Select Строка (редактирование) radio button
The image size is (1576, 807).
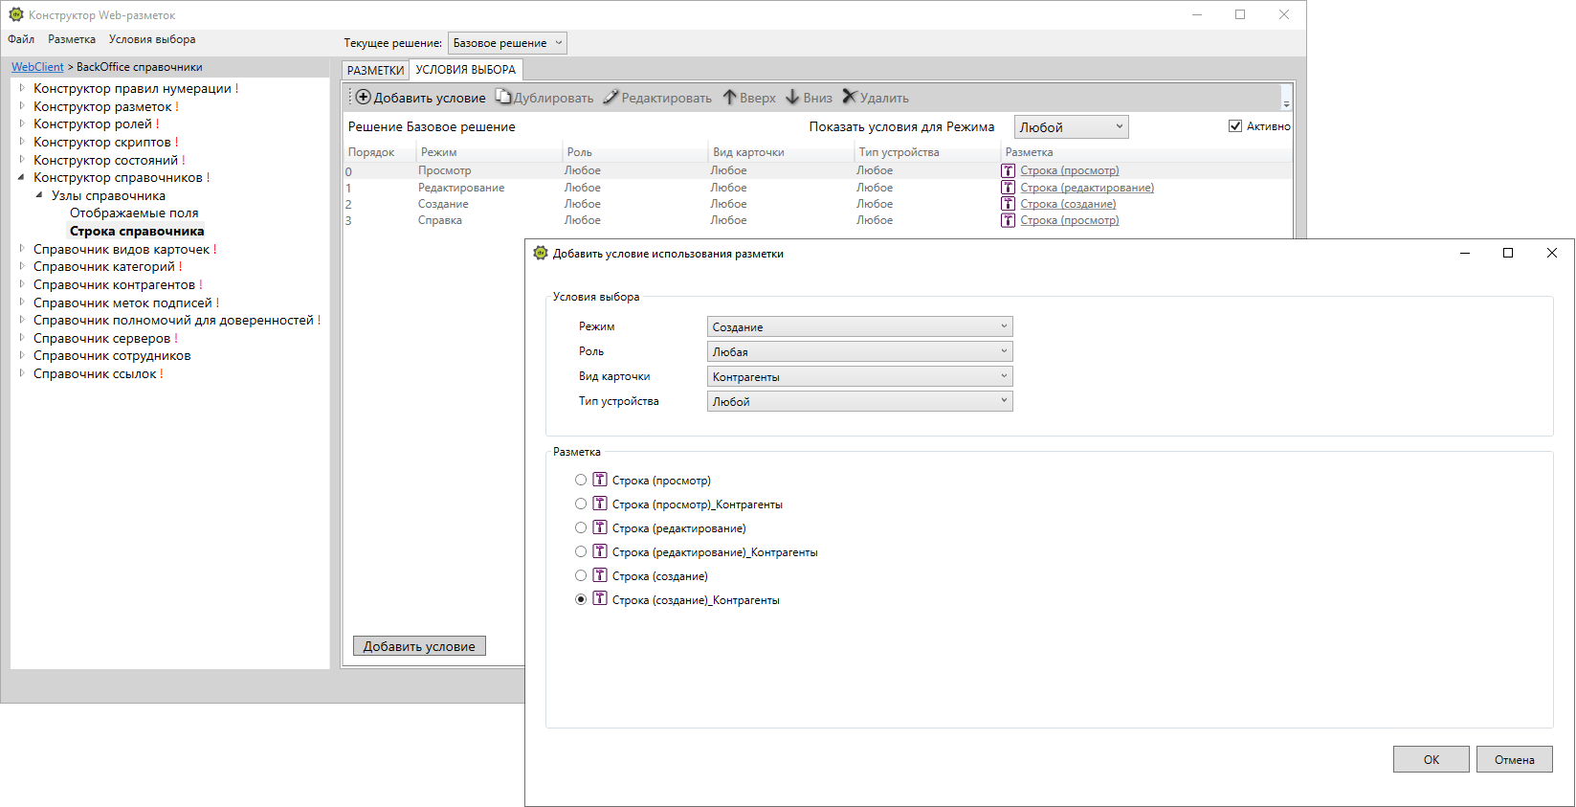click(581, 527)
